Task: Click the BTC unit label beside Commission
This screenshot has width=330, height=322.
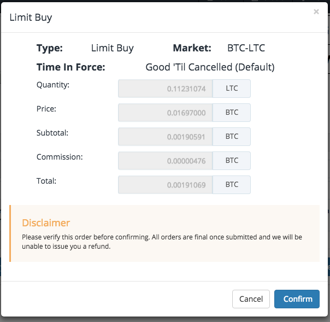Action: [232, 161]
